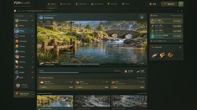This screenshot has width=197, height=110.
Task: Select the Fishing skill in sidebar
Action: click(x=24, y=31)
